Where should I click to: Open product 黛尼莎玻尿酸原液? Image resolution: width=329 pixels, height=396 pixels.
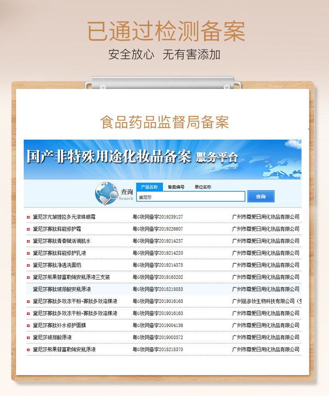[52, 337]
